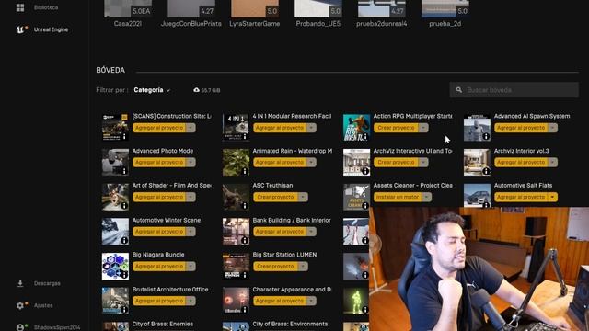The width and height of the screenshot is (589, 331).
Task: Show info for Big Niagara Bundle
Action: (124, 275)
